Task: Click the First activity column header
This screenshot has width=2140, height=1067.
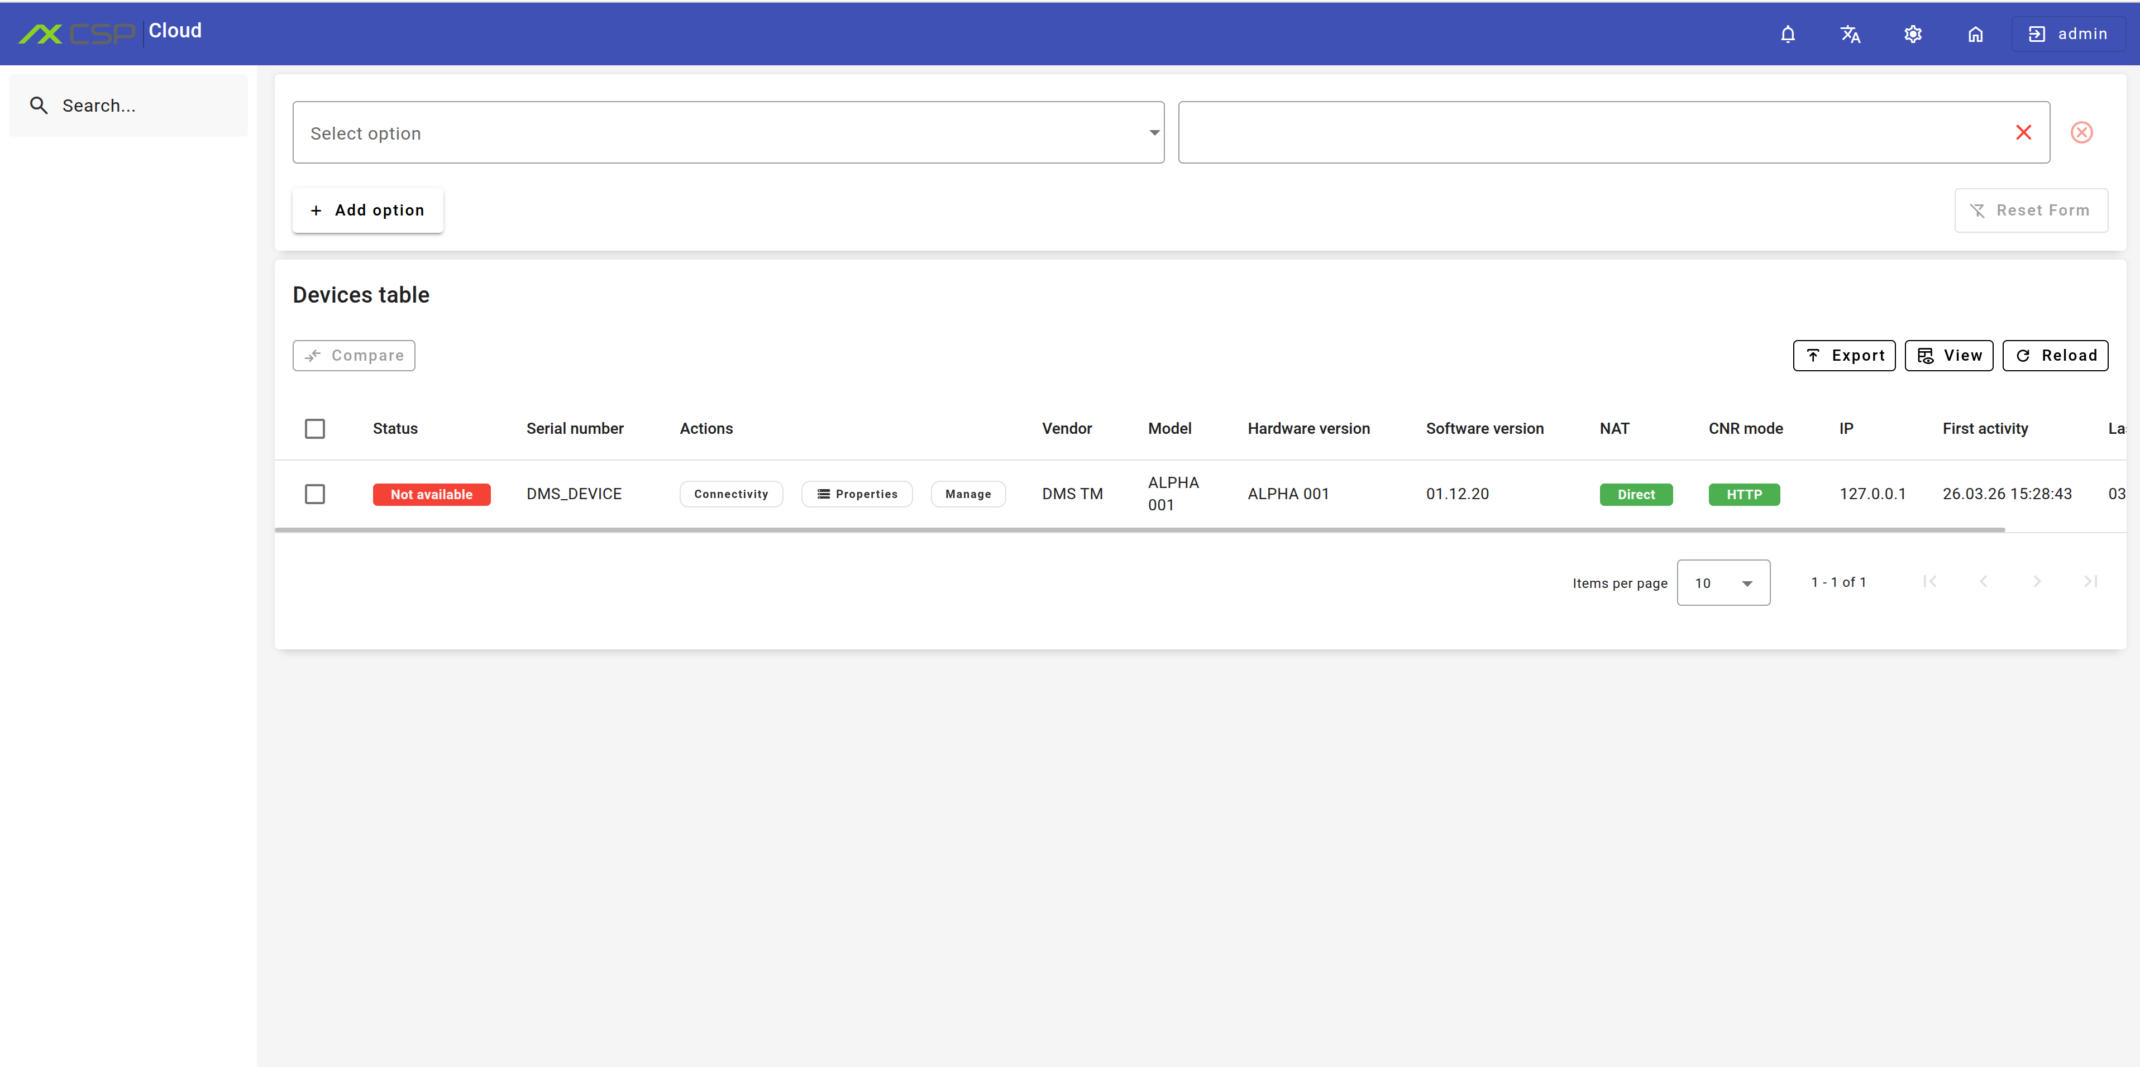Action: tap(1985, 428)
